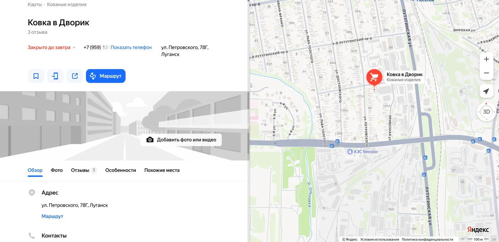Add a photo or video
Image resolution: width=499 pixels, height=242 pixels.
181,140
